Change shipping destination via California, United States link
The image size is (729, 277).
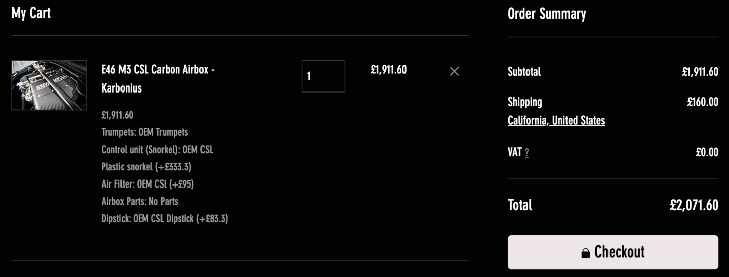coord(556,120)
